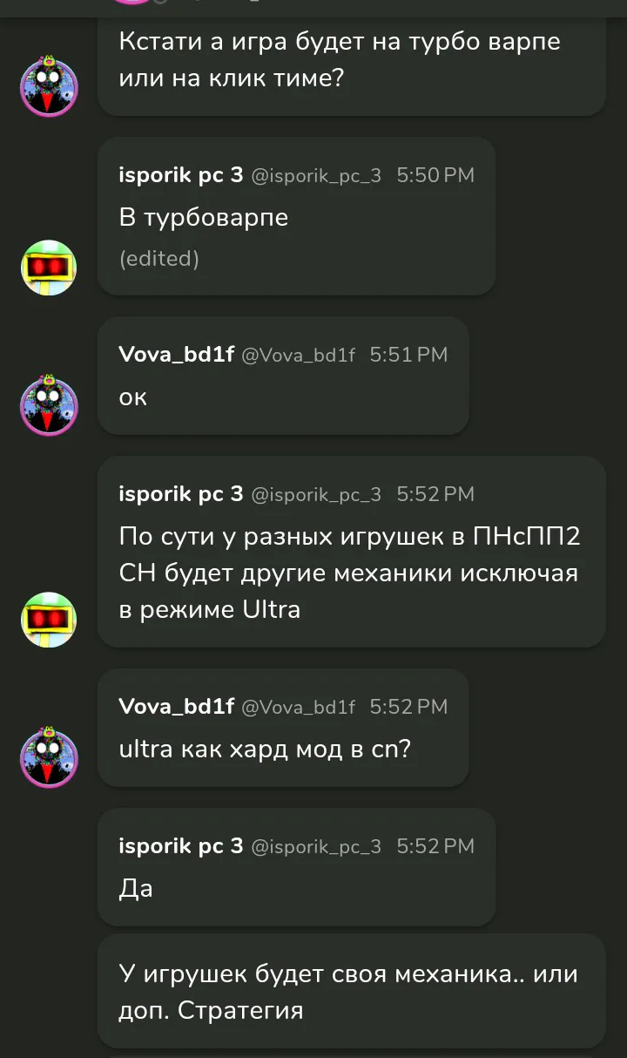Open Vova_bd1f avatar beside the турбо варпе question
This screenshot has height=1058, width=627.
coord(49,87)
